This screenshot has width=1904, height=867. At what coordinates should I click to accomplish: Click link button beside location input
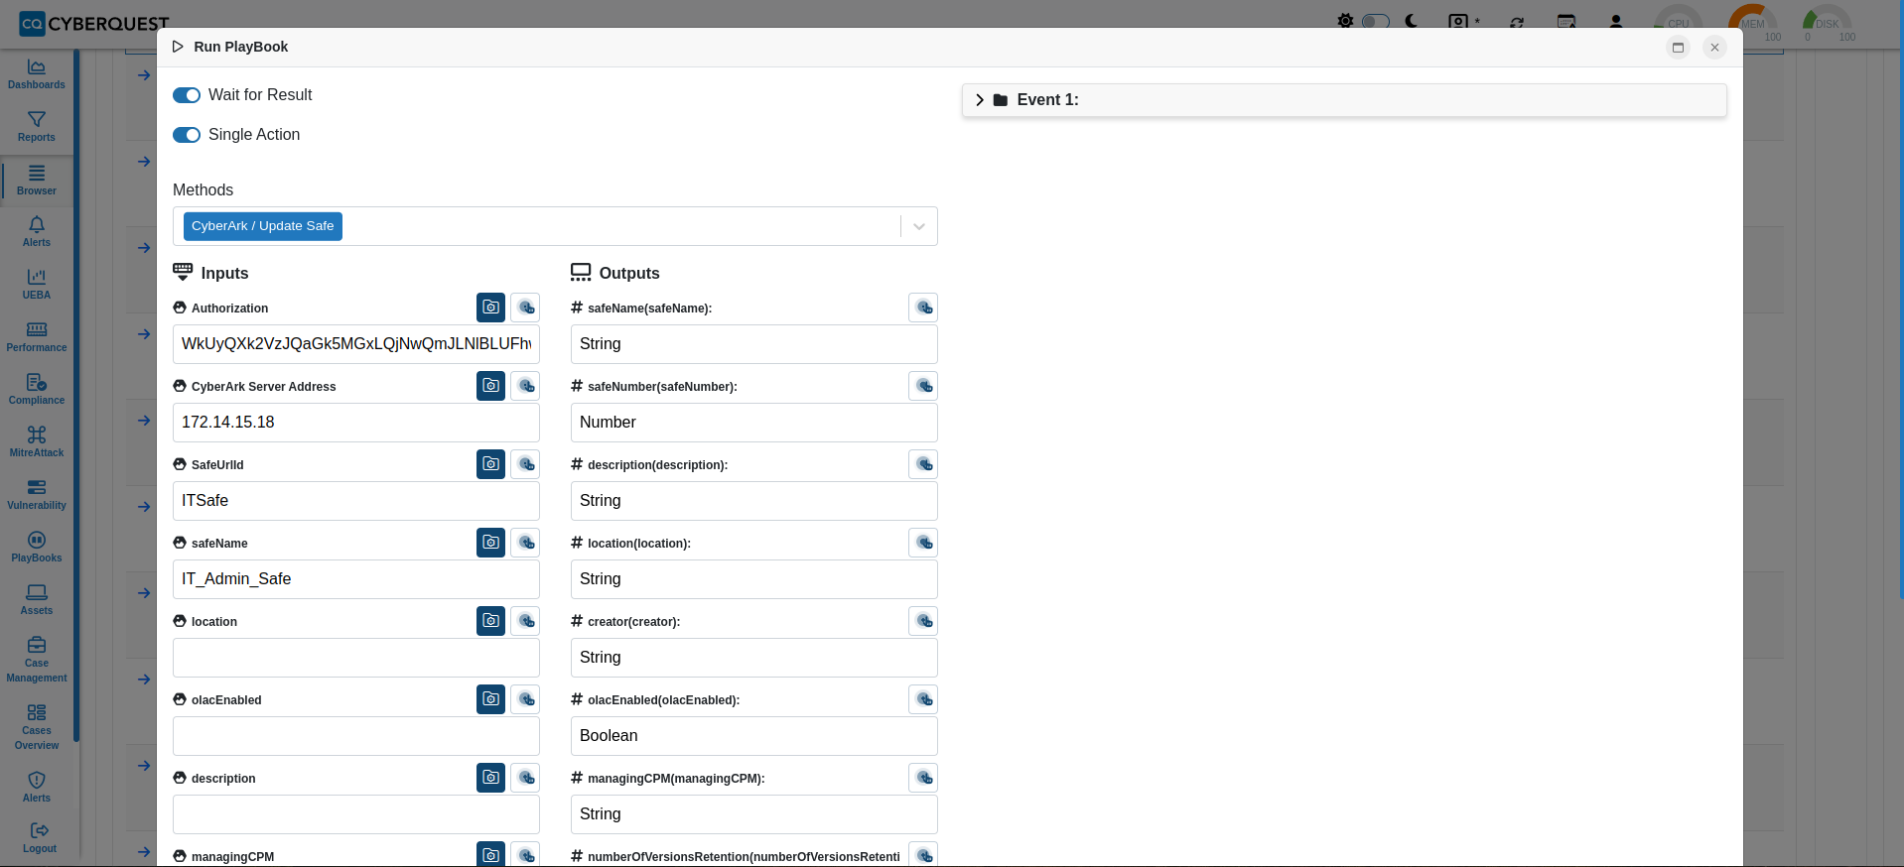pos(526,621)
